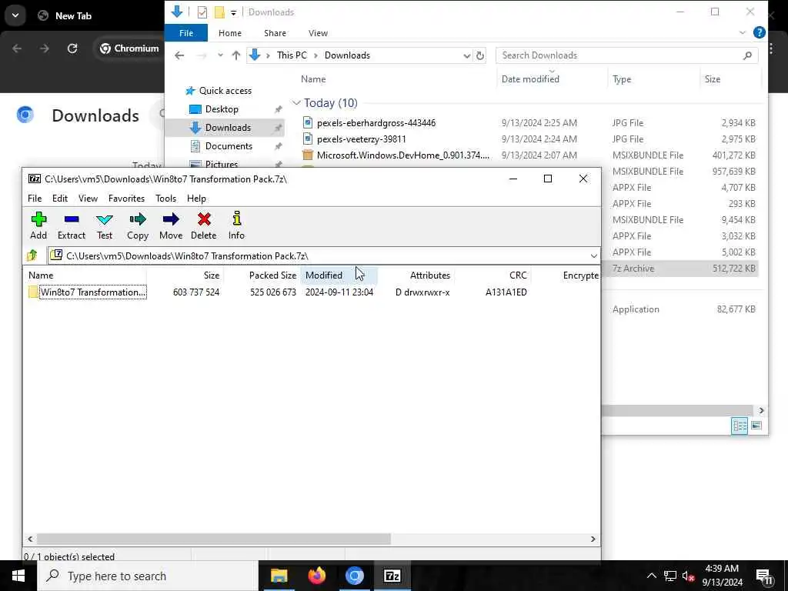Viewport: 788px width, 591px height.
Task: Select Desktop in Explorer sidebar
Action: coord(222,109)
